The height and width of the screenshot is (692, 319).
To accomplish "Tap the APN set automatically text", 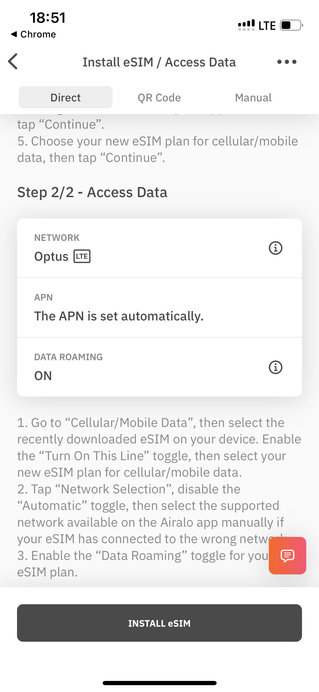I will (x=119, y=316).
